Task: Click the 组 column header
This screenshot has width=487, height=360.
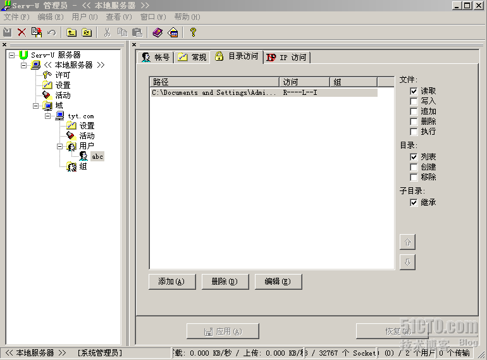Action: click(354, 82)
